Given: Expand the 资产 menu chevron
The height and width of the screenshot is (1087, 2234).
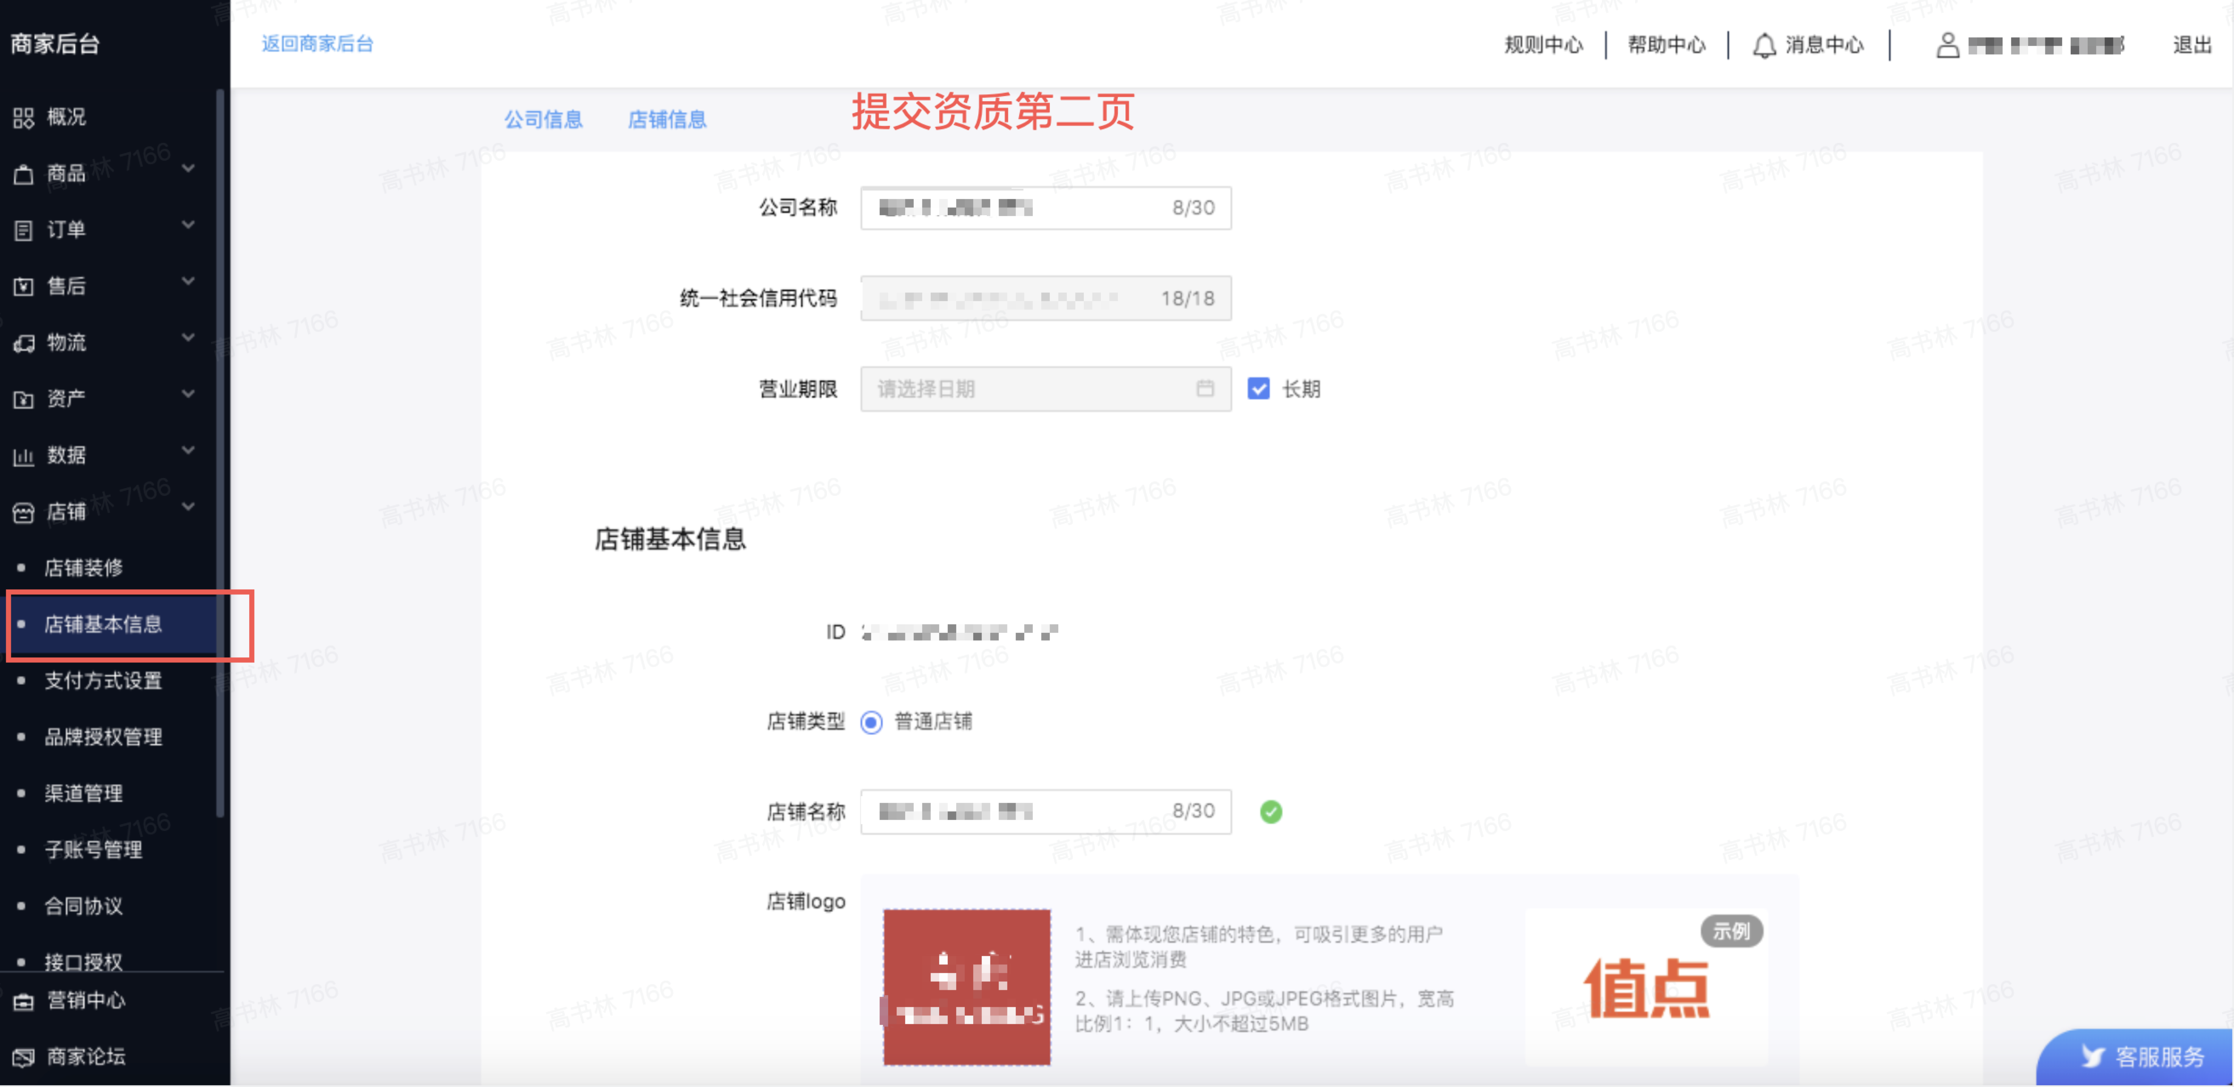Looking at the screenshot, I should [x=188, y=393].
